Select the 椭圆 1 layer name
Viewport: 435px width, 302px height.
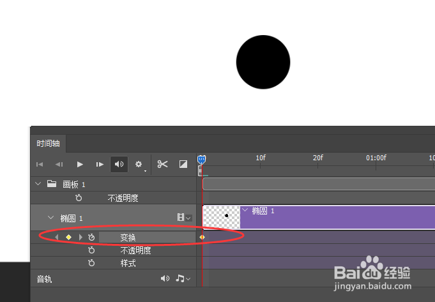(72, 218)
